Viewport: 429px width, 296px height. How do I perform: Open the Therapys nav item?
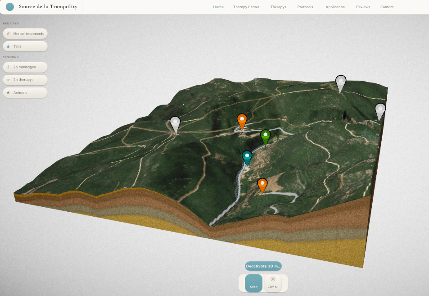click(x=278, y=7)
